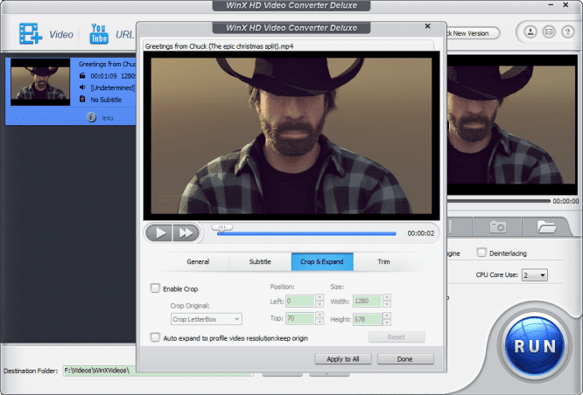Toggle the Deinterlacing checkbox in main window

tap(481, 253)
